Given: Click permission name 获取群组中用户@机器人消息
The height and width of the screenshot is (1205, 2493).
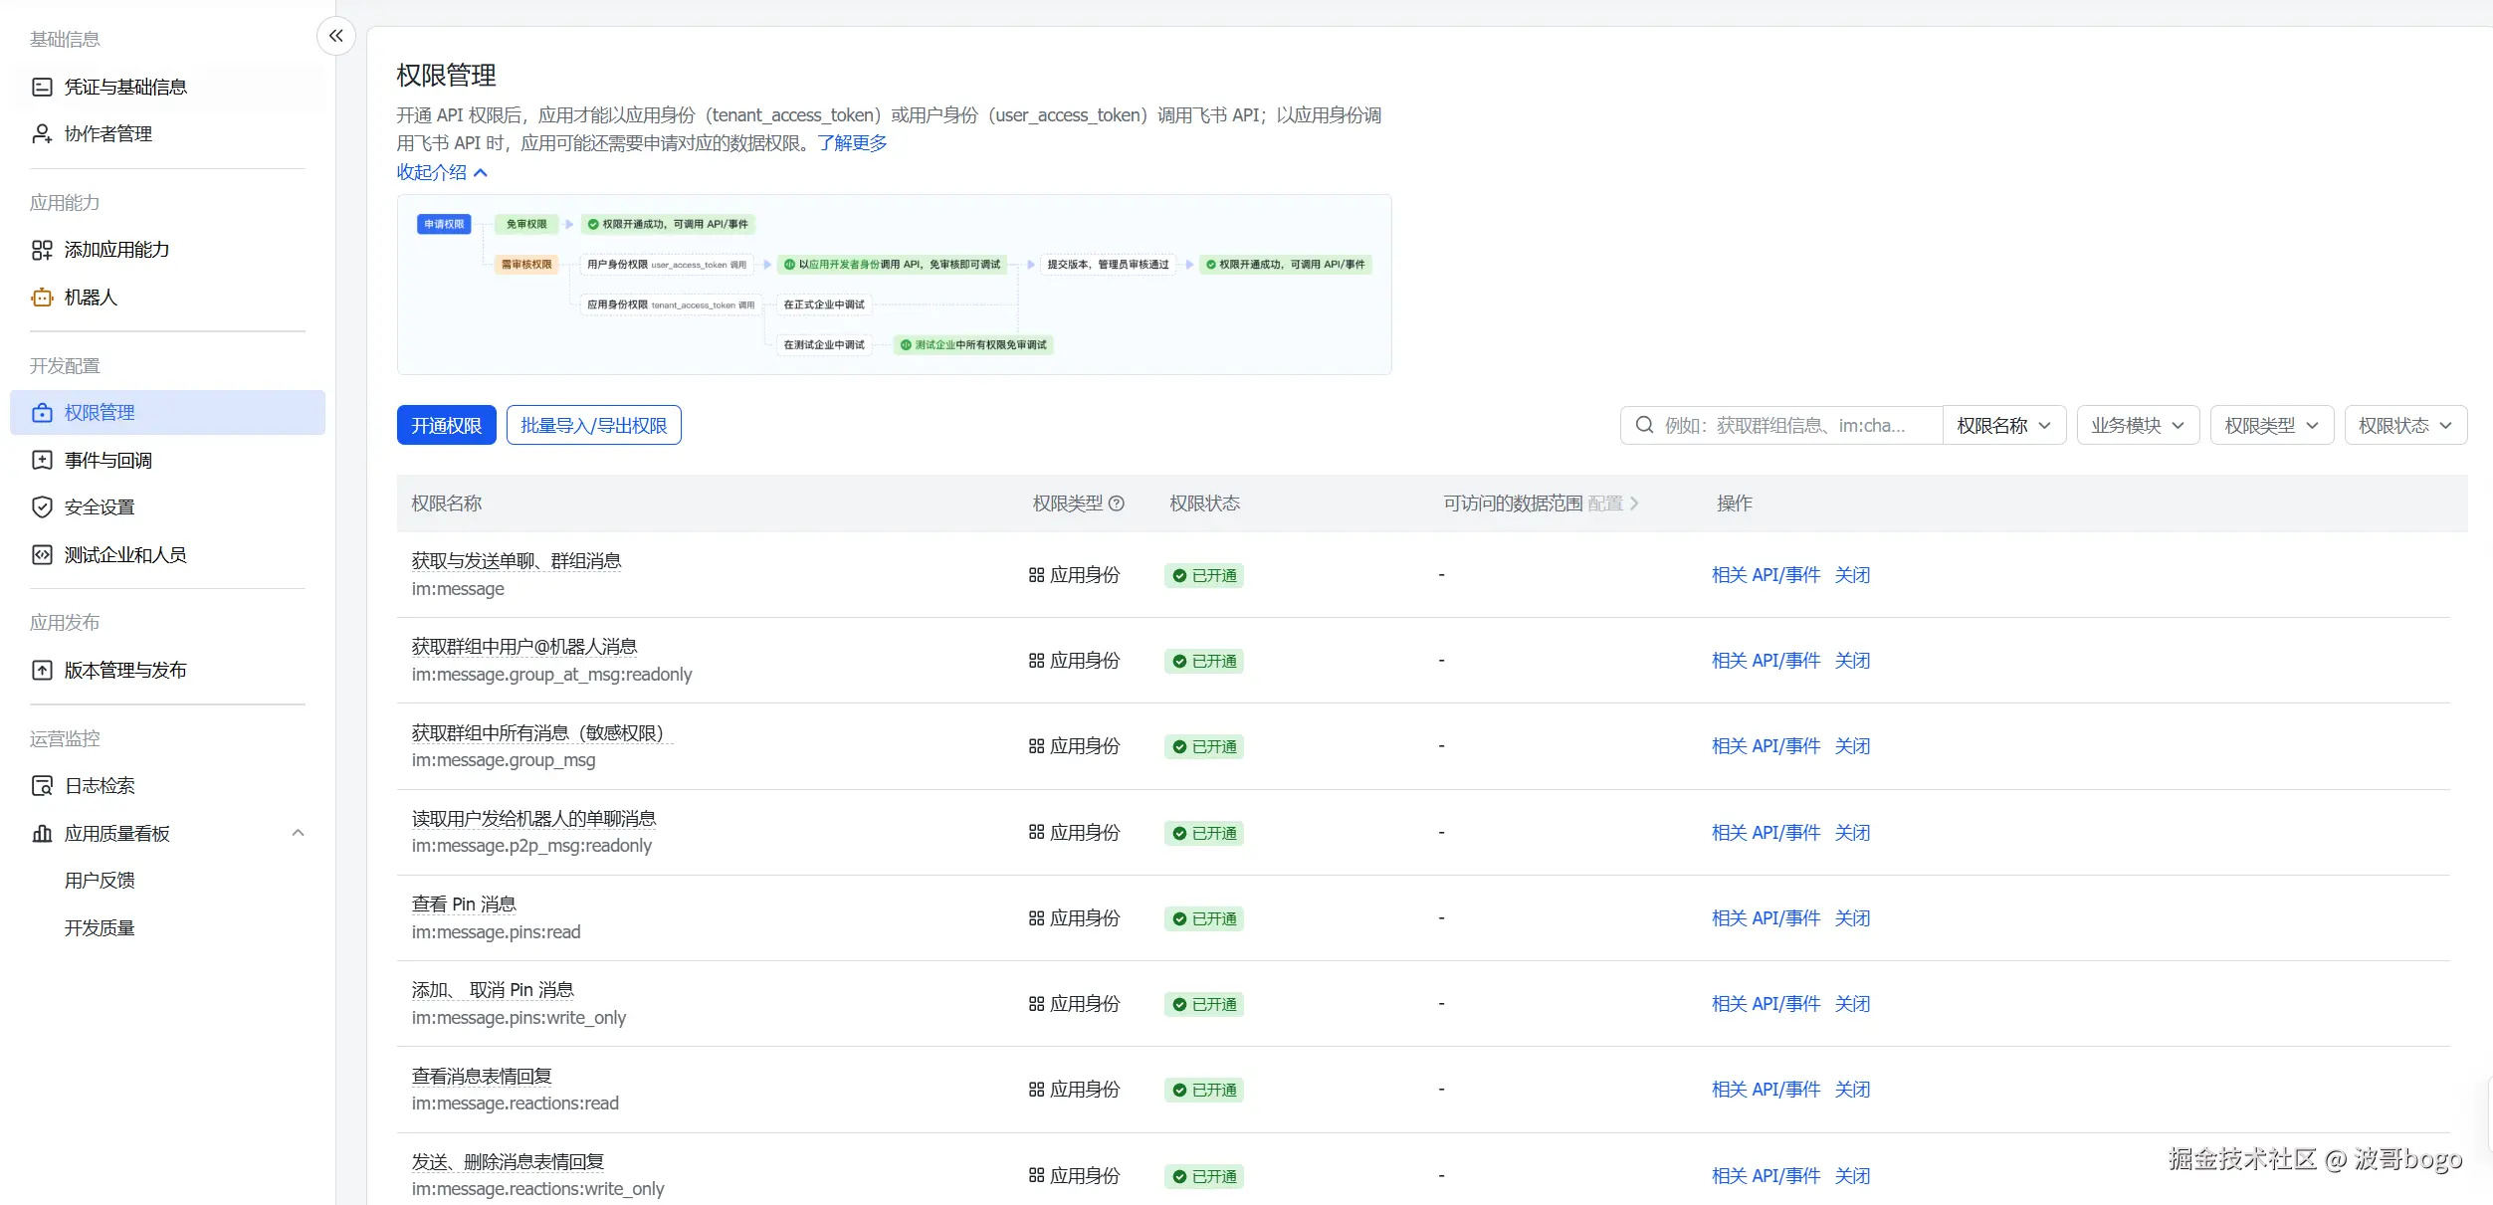Looking at the screenshot, I should [x=524, y=647].
